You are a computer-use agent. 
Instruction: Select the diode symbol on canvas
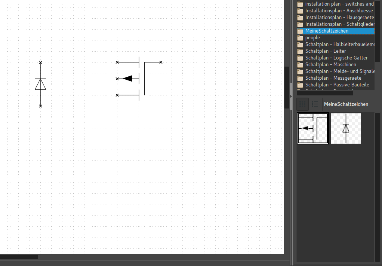point(40,84)
